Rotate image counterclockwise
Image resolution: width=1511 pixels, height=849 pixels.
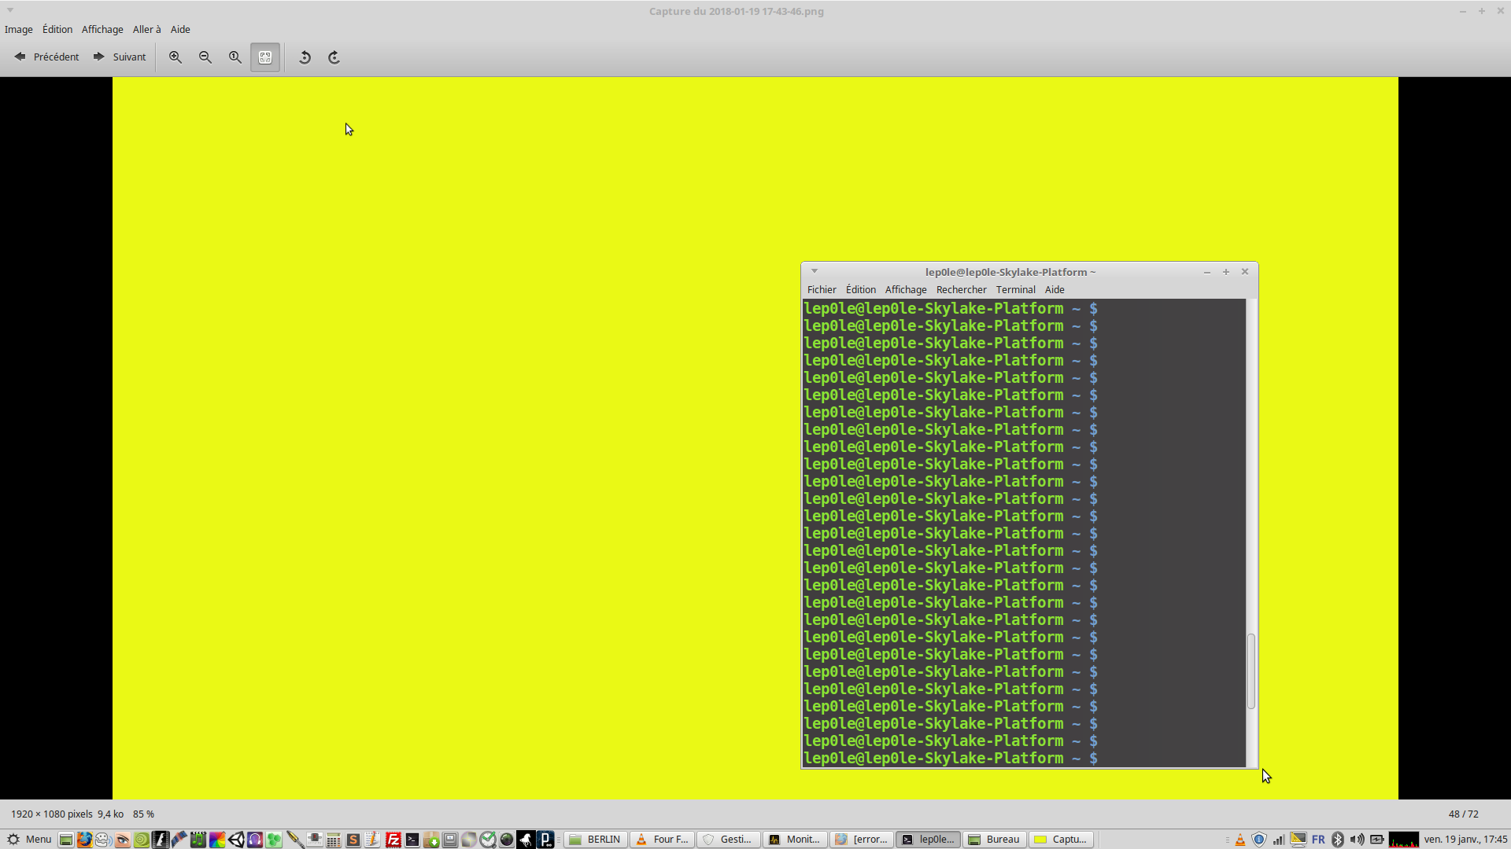[305, 57]
